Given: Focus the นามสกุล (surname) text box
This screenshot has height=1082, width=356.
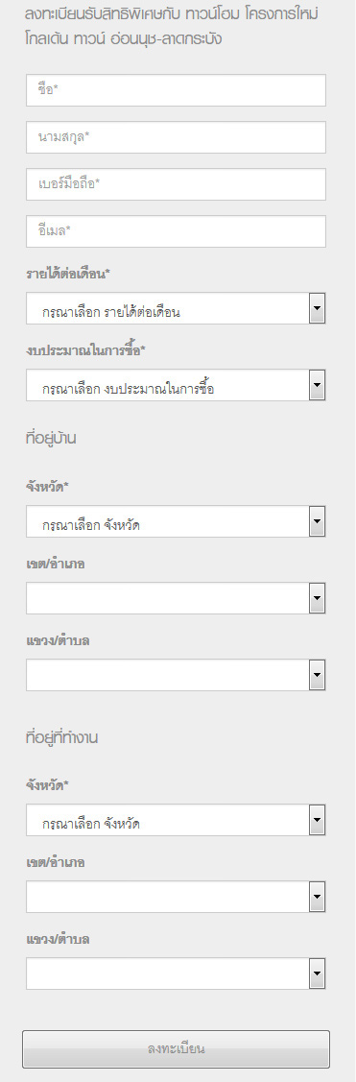Looking at the screenshot, I should 176,137.
